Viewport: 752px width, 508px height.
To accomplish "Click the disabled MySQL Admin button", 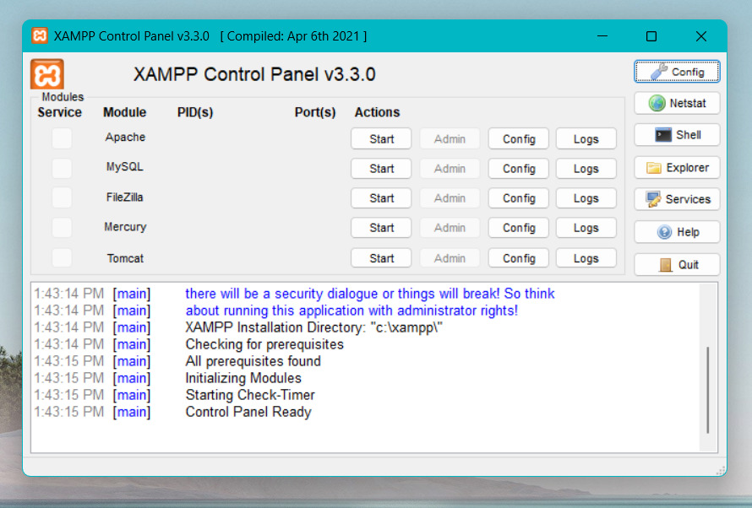I will coord(450,169).
